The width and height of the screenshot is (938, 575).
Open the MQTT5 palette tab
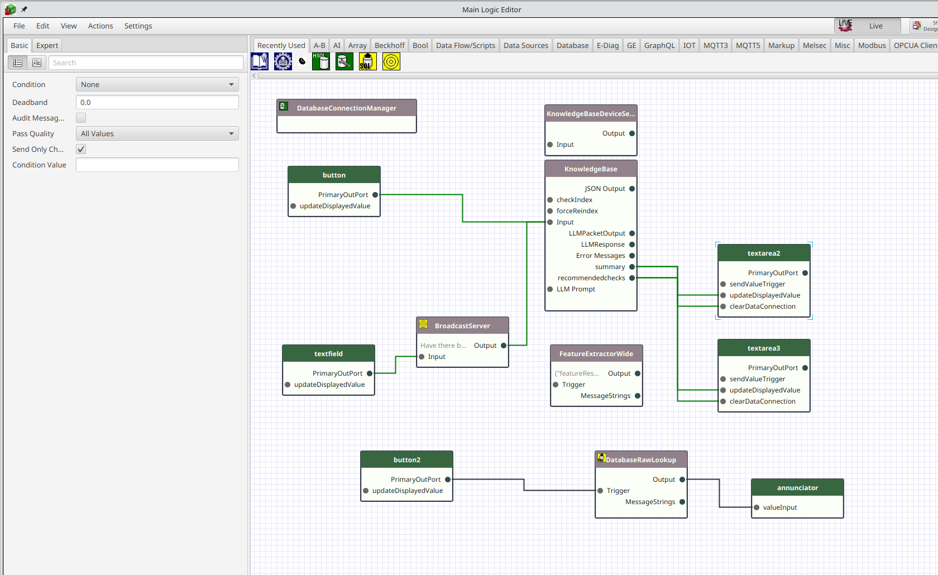click(x=748, y=45)
